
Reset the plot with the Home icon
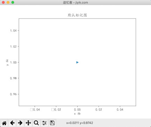point(4,123)
